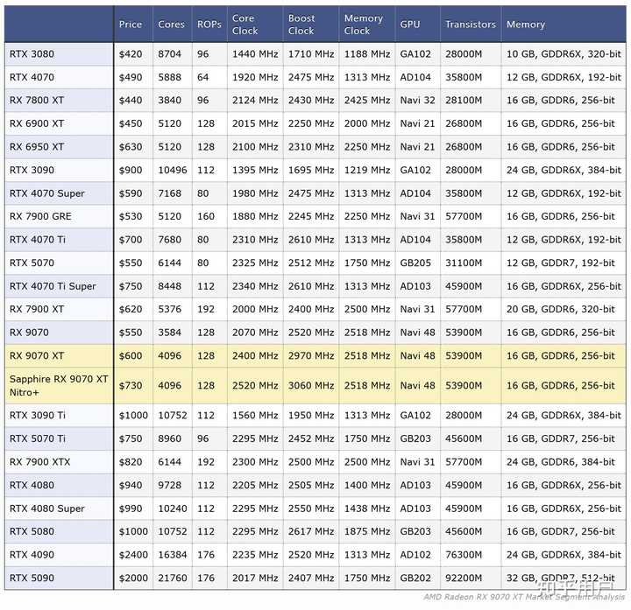
Task: Select the RTX 5090 row name
Action: coord(32,578)
